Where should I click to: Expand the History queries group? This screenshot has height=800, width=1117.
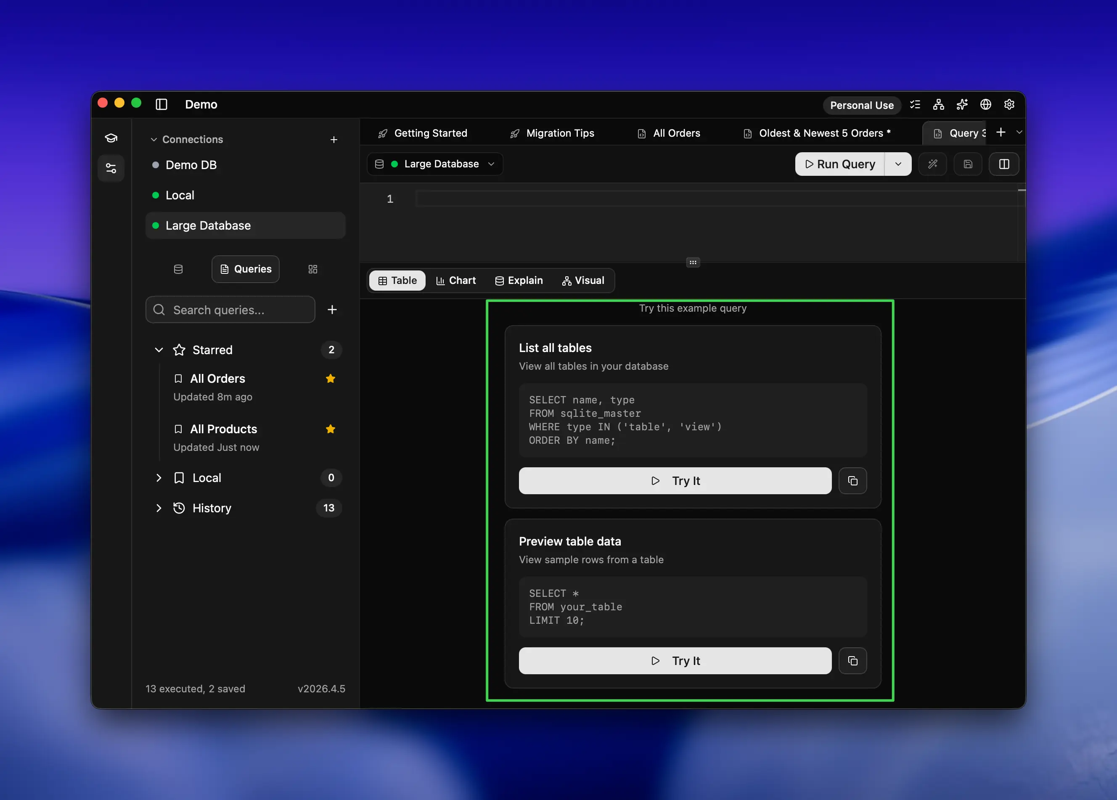click(x=159, y=508)
